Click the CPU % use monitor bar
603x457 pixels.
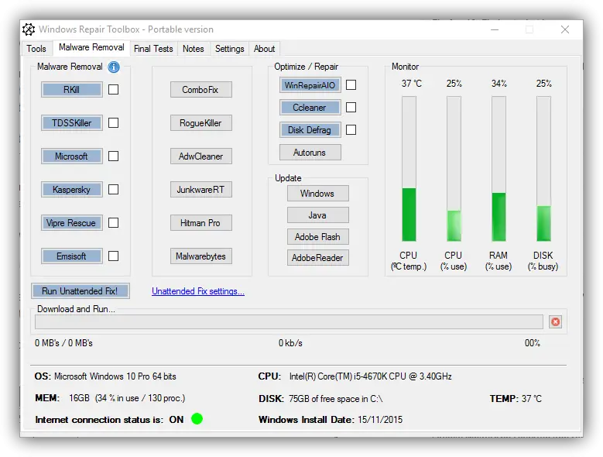tap(454, 169)
